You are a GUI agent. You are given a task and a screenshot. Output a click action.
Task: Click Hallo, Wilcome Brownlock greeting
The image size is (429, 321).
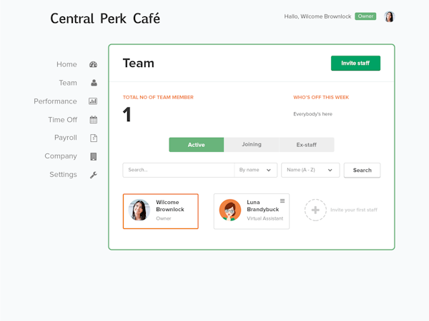pos(317,16)
